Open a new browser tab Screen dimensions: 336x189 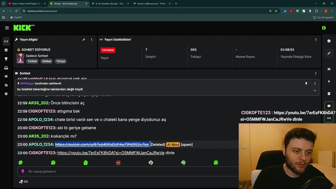click(x=176, y=4)
